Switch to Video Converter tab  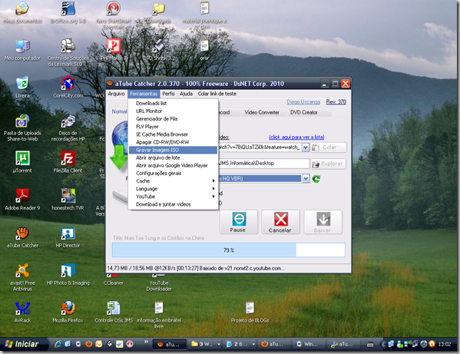[x=262, y=112]
